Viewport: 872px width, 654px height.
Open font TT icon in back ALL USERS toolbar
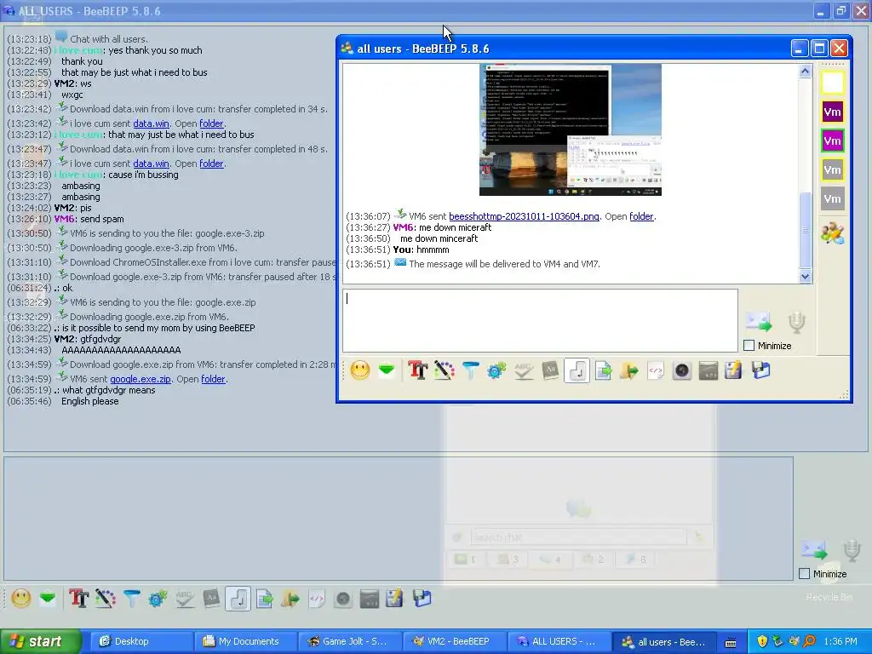[79, 599]
